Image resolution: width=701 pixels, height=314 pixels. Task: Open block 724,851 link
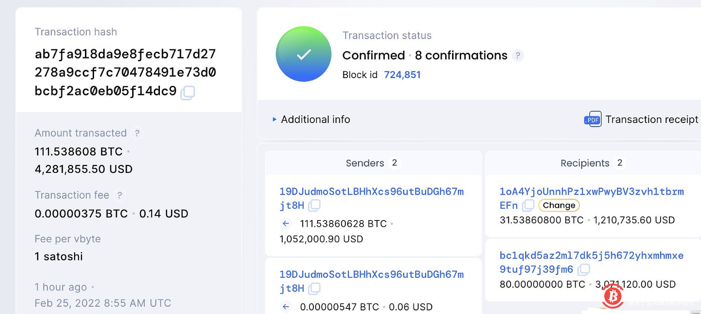point(402,75)
